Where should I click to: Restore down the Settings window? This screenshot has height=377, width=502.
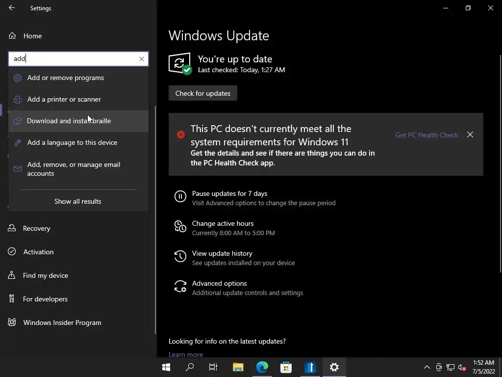[468, 8]
